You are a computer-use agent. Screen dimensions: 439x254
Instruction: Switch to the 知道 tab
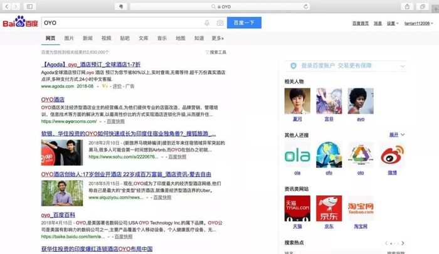pyautogui.click(x=199, y=38)
